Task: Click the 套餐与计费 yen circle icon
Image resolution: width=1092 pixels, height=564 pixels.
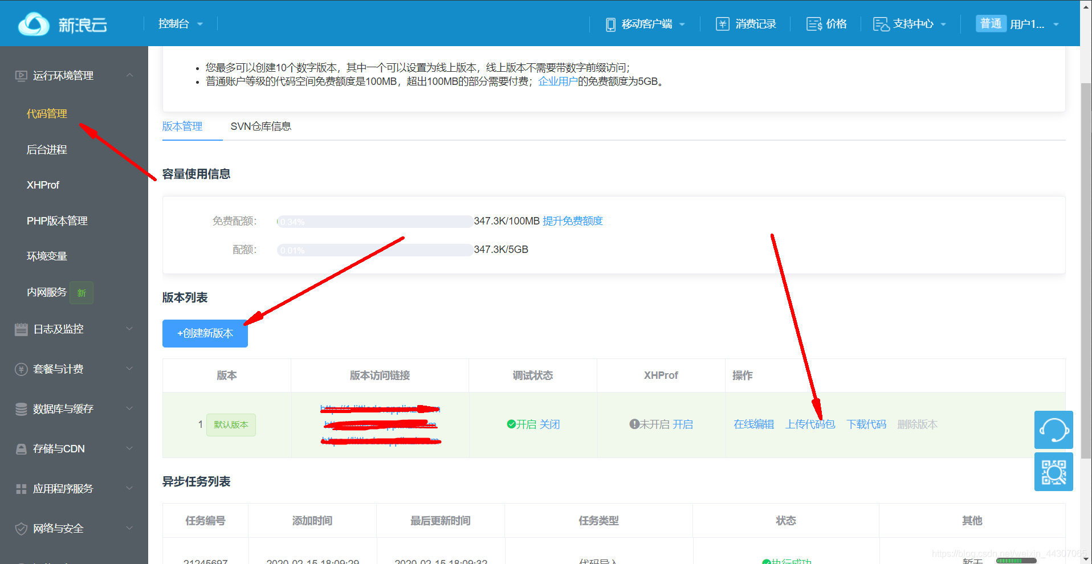Action: (x=21, y=369)
